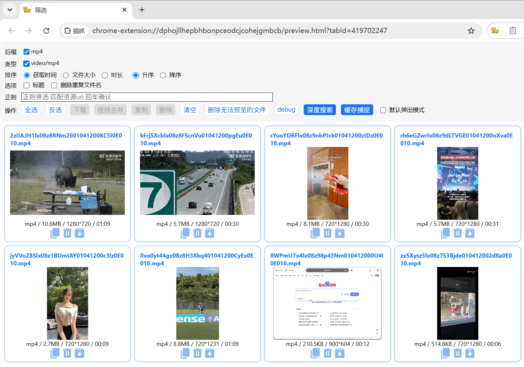Open the clipboard extension icon in toolbar
This screenshot has height=367, width=524.
[513, 31]
